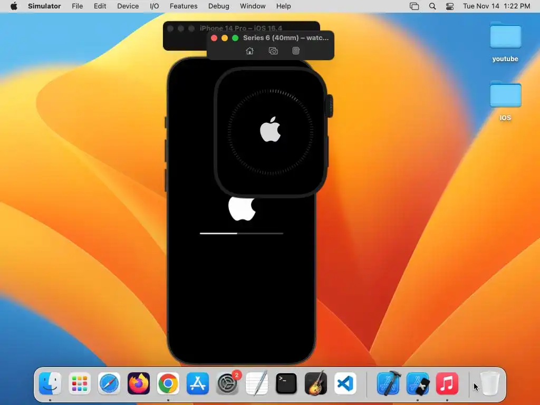
Task: Select the youtube folder on the desktop
Action: coord(505,42)
